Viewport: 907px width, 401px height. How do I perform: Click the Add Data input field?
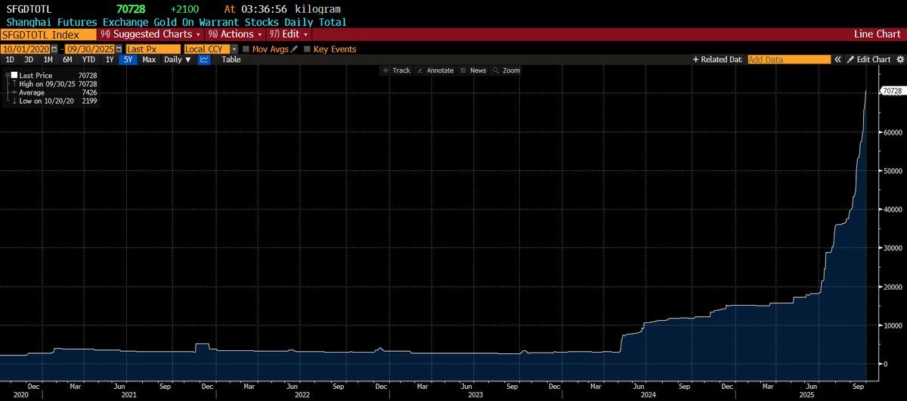[788, 59]
